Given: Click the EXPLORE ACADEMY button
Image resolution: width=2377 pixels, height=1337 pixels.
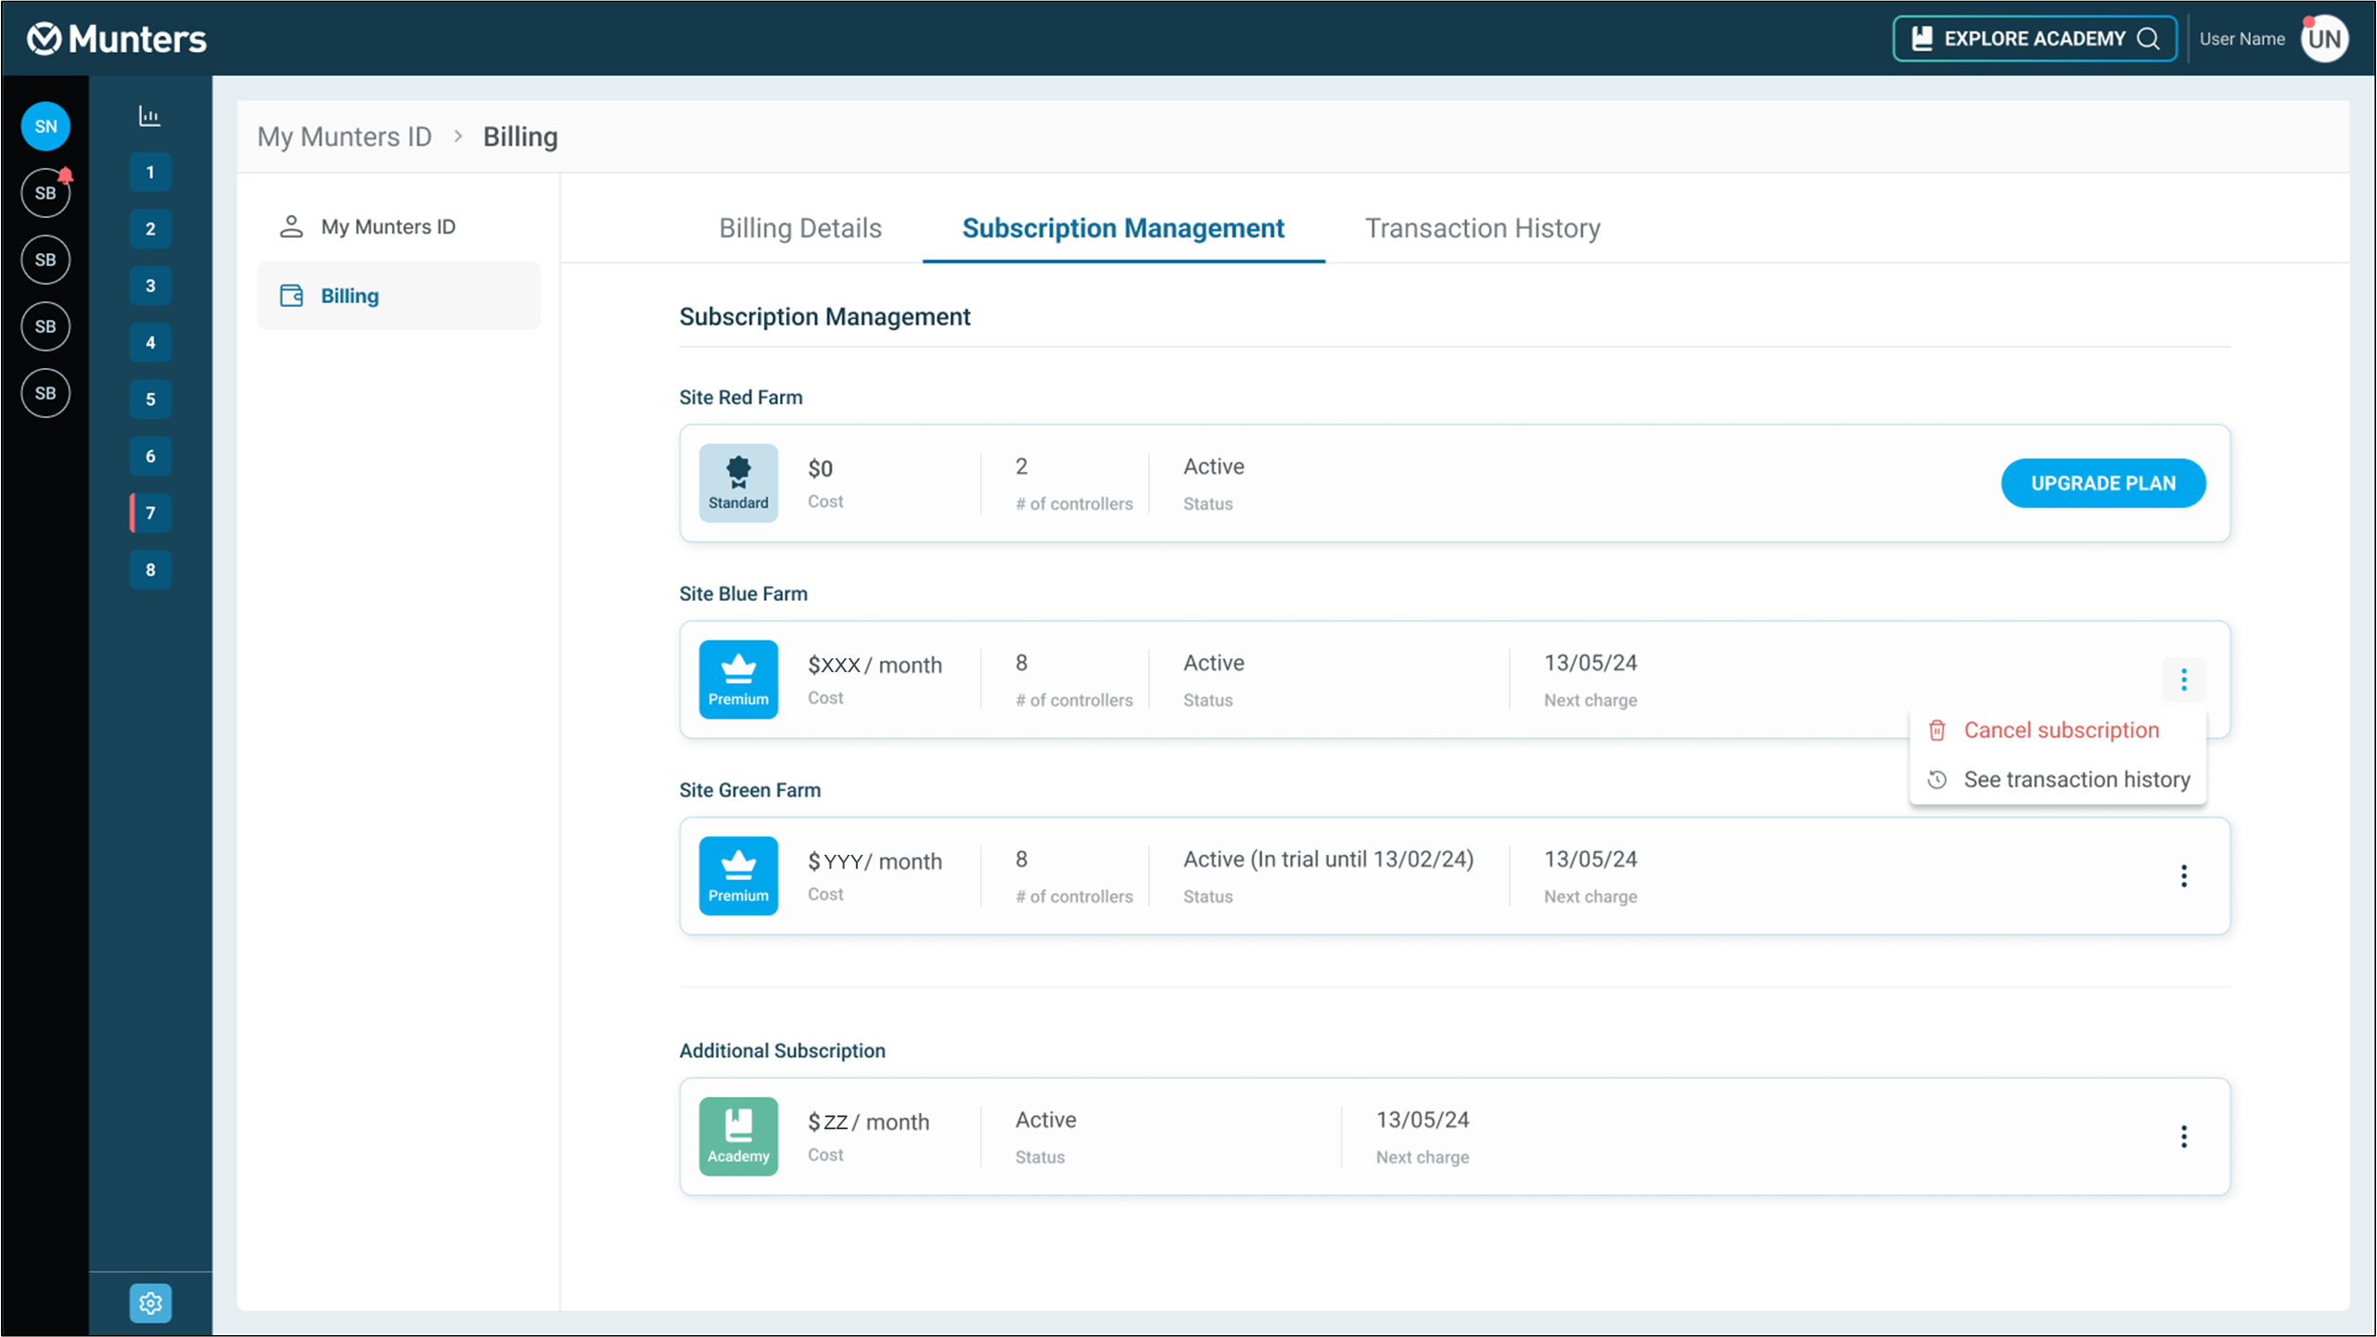Looking at the screenshot, I should 2035,39.
